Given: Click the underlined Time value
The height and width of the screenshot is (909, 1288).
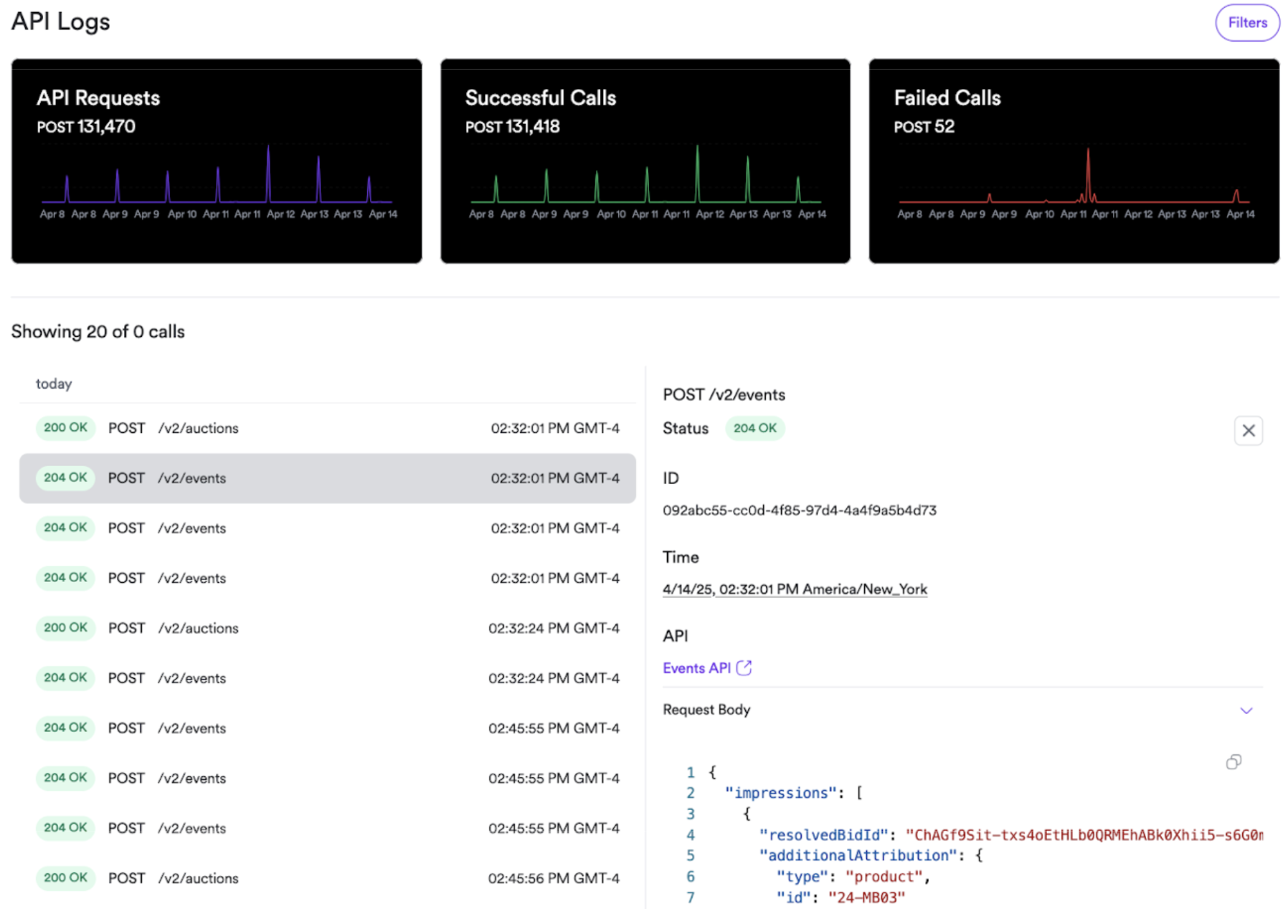Looking at the screenshot, I should click(795, 589).
